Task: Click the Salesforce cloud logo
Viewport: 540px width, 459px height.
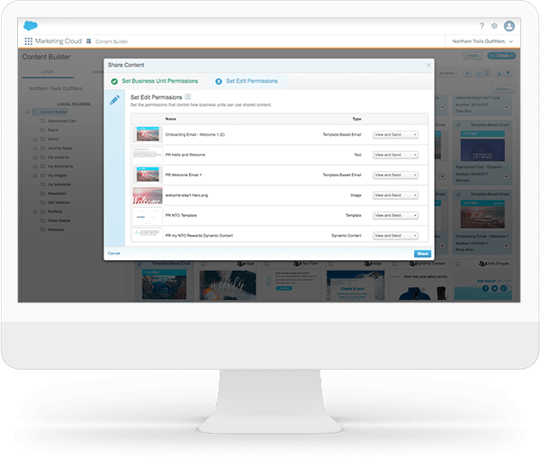Action: (31, 25)
